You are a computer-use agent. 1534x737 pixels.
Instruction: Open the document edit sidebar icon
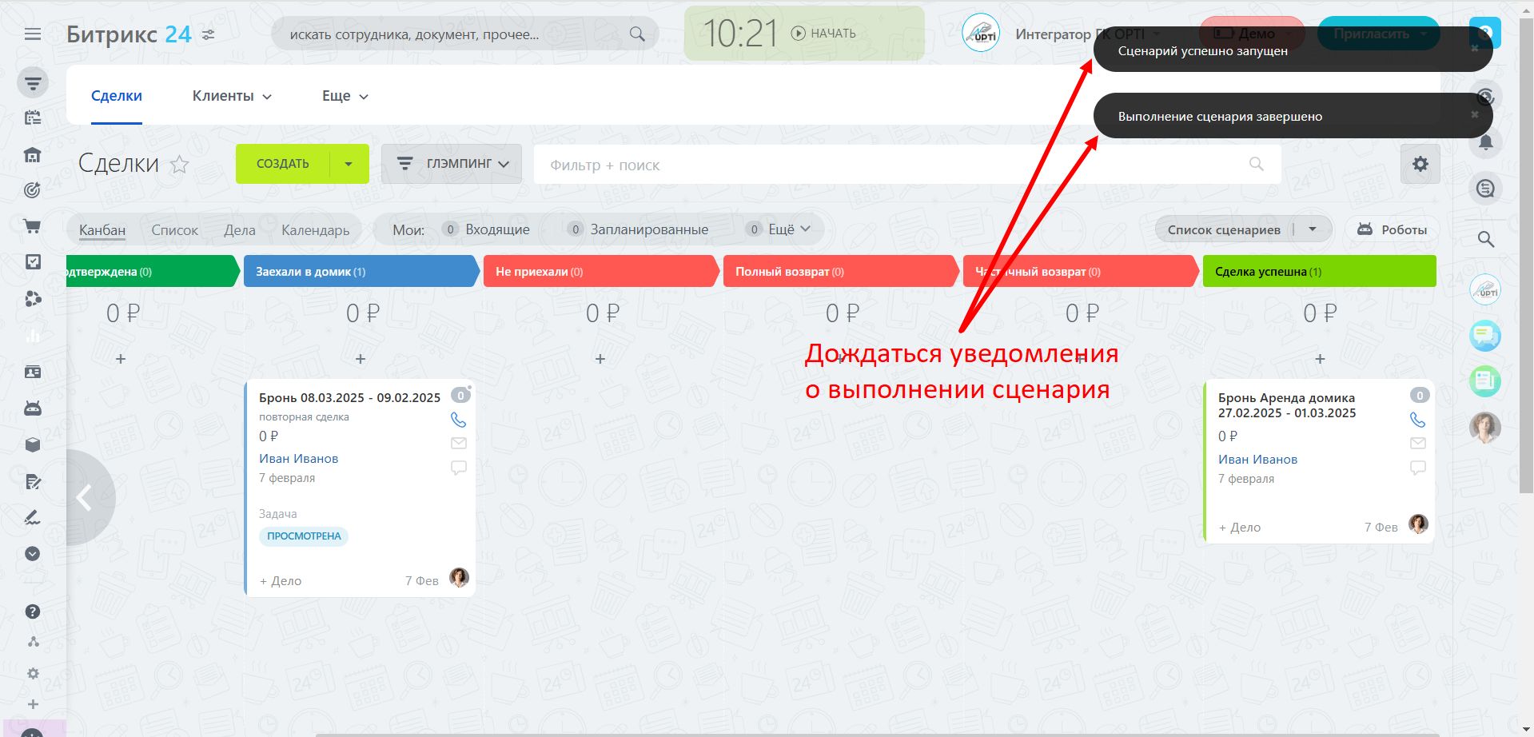pyautogui.click(x=33, y=481)
